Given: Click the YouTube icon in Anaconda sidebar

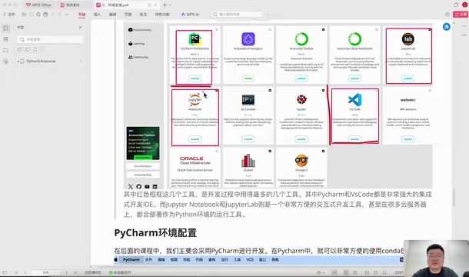Looking at the screenshot, I should [147, 186].
